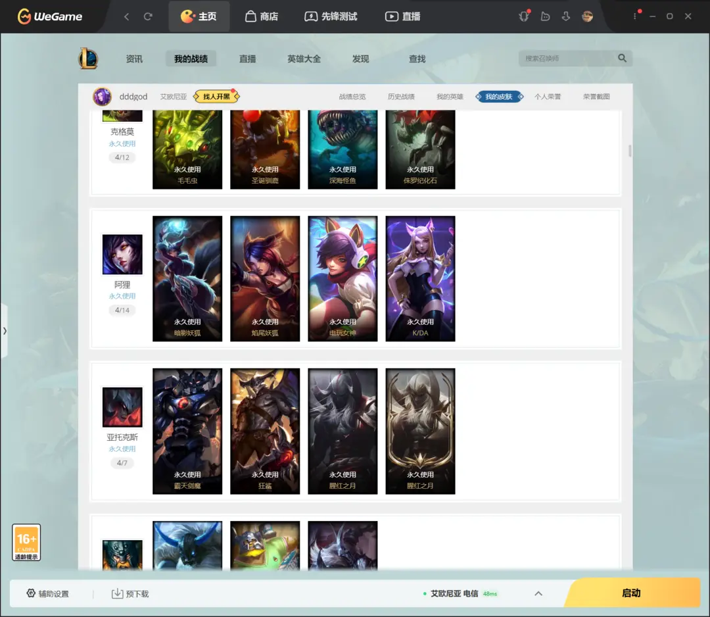Open the downloads arrow icon
The width and height of the screenshot is (710, 617).
(x=566, y=16)
